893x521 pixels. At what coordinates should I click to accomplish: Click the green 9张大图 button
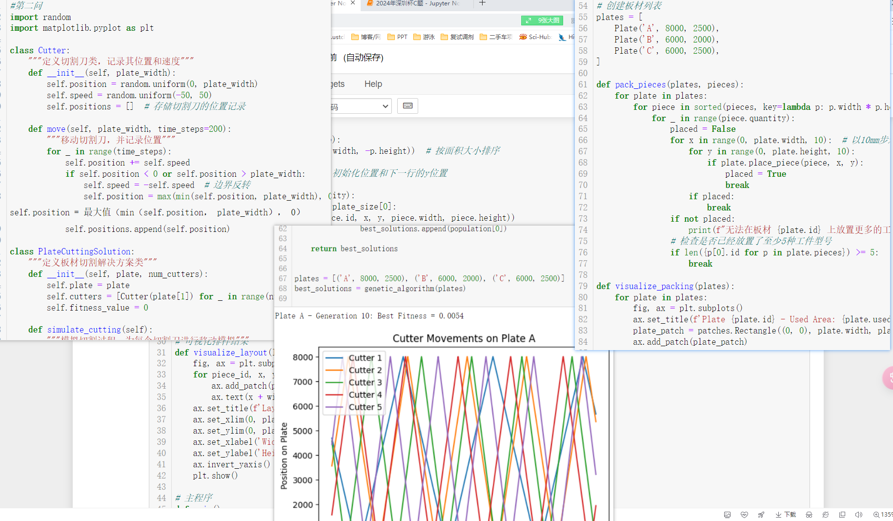click(542, 21)
